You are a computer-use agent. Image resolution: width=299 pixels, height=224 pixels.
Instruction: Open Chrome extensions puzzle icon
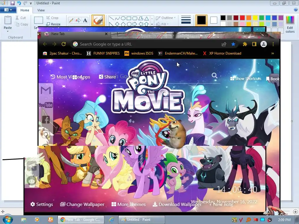245,44
